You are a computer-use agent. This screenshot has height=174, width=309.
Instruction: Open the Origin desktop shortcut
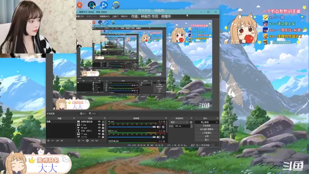[80, 5]
